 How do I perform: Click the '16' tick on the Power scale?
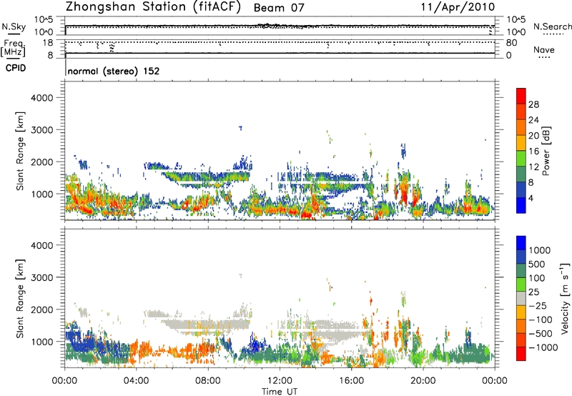[x=533, y=152]
